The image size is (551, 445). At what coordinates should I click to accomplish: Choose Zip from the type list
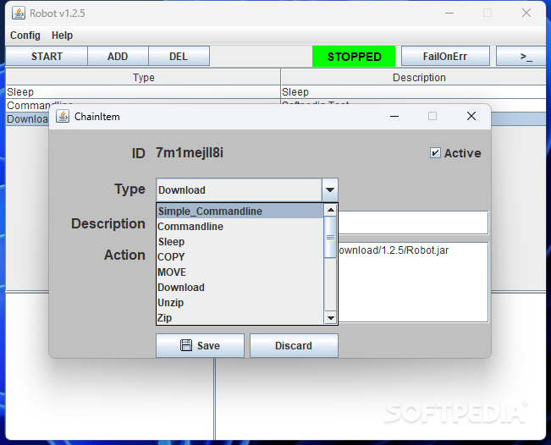tap(240, 317)
